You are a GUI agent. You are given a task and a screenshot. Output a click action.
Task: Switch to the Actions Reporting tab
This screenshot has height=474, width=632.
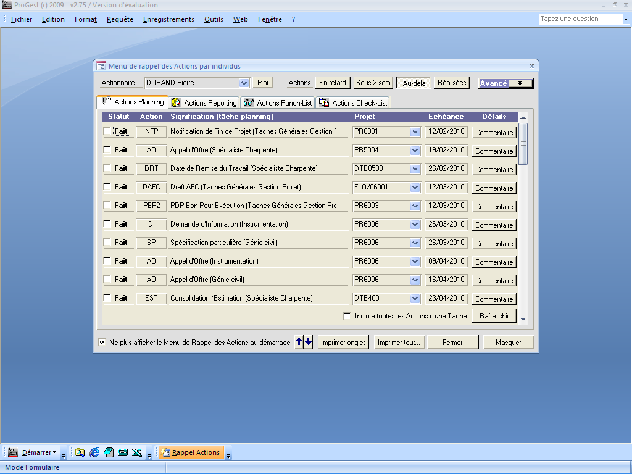click(204, 103)
